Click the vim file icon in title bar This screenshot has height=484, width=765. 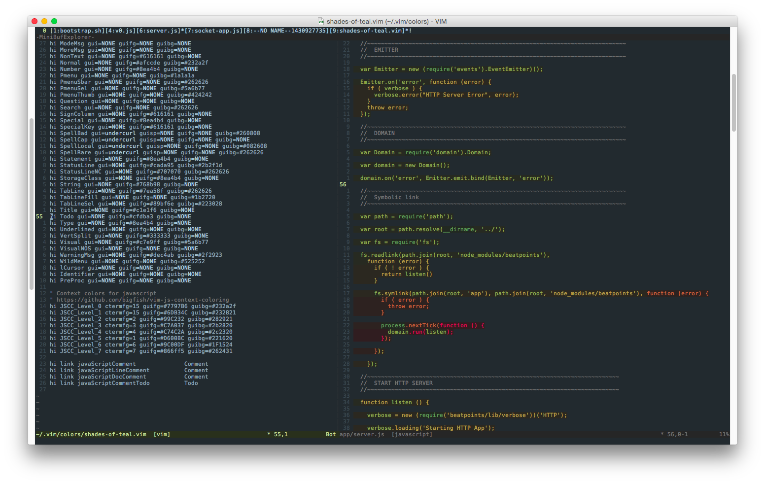321,21
